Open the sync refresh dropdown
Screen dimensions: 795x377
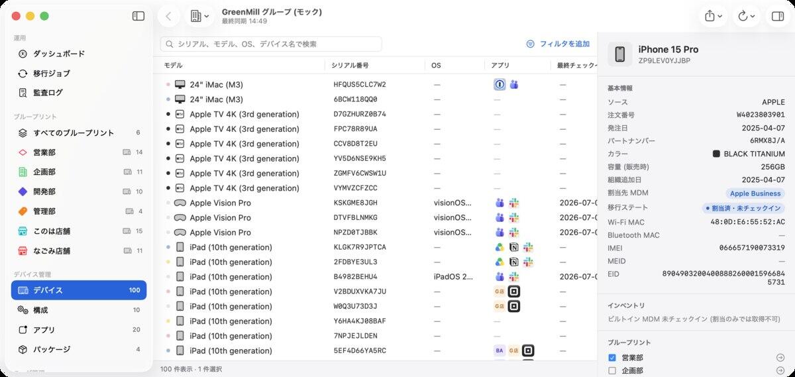tap(747, 17)
